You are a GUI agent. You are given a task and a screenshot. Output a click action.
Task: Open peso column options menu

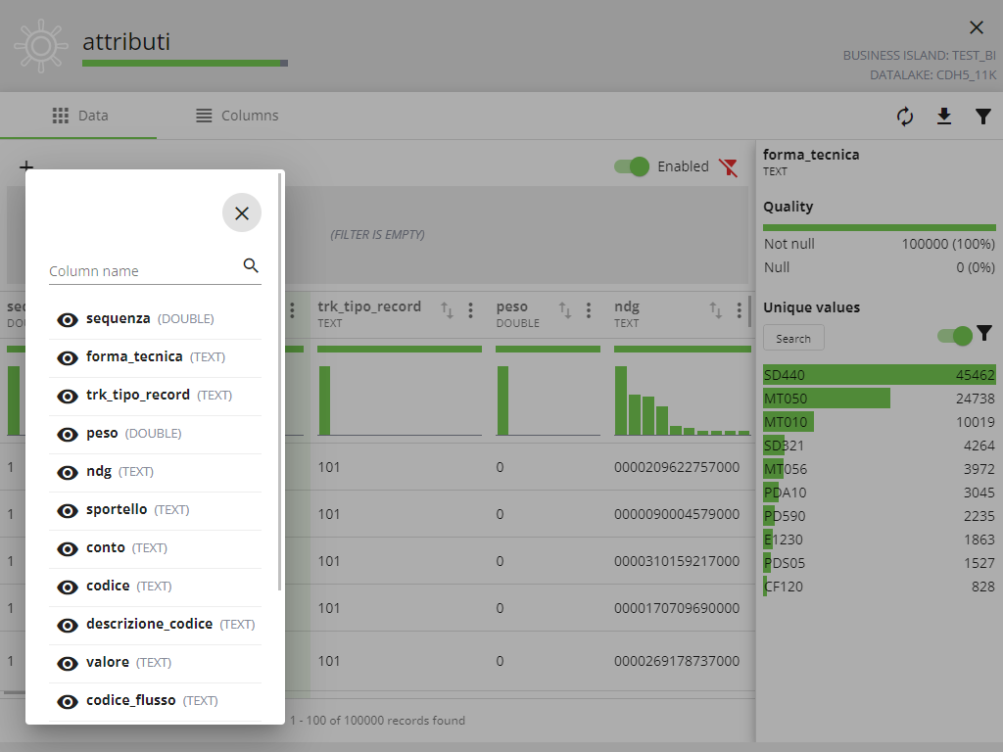click(x=588, y=310)
